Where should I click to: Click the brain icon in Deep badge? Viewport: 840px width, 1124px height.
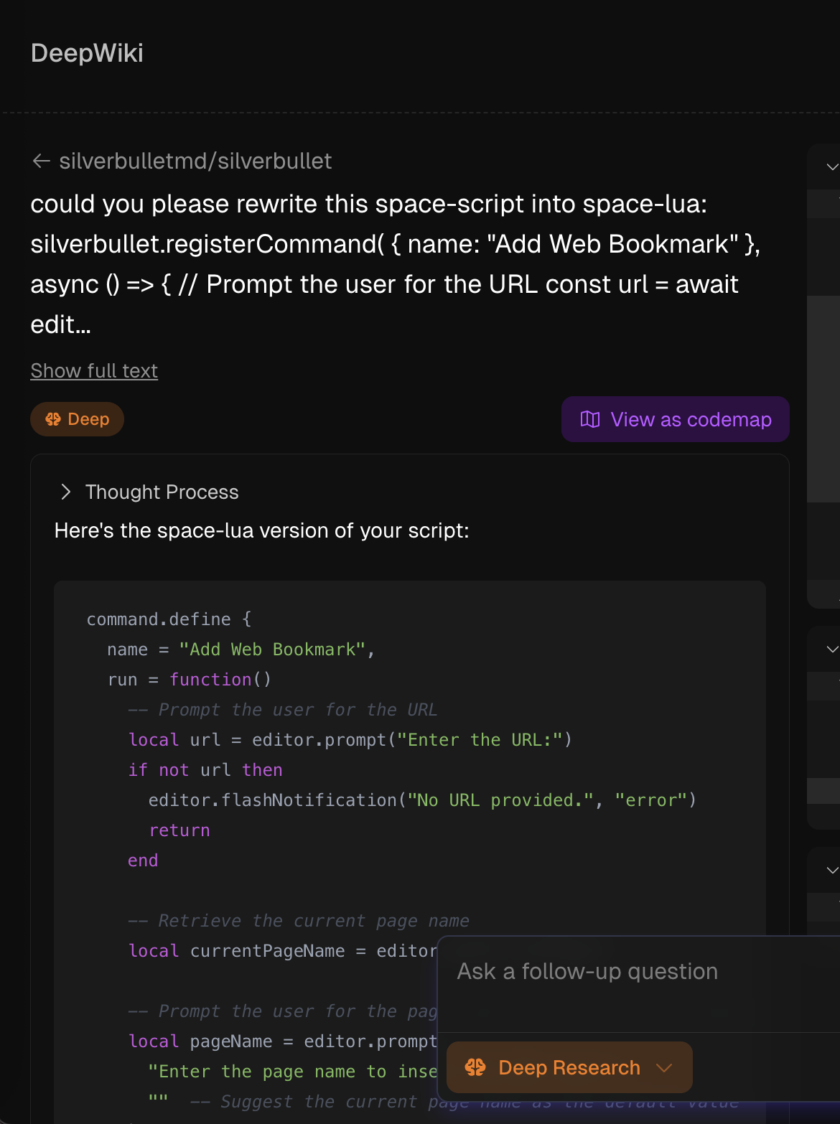tap(53, 419)
